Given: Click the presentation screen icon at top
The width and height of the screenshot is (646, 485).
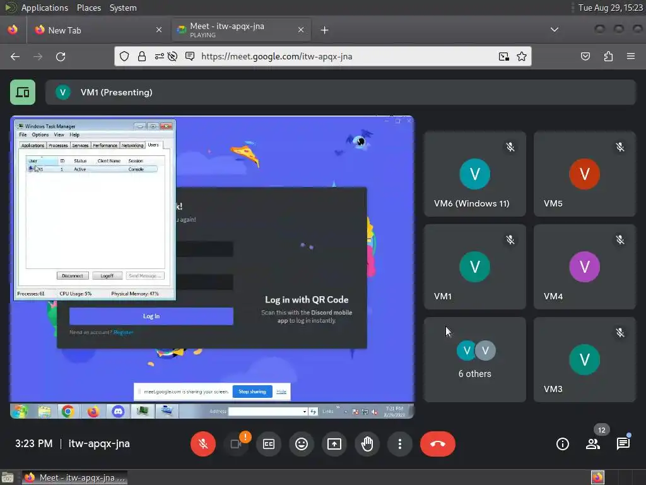Looking at the screenshot, I should [x=23, y=92].
